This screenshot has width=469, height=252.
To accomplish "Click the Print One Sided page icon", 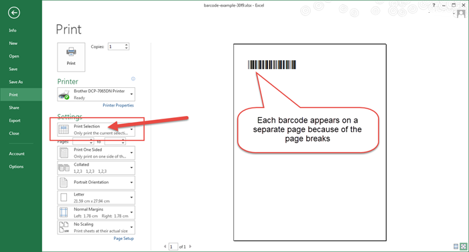I will 64,153.
